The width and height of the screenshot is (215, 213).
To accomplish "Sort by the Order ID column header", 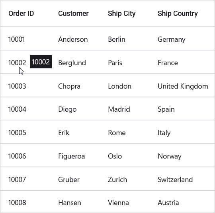I will 21,14.
